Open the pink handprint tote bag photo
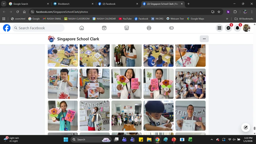Screen dimensions: 256x144 pos(190,56)
